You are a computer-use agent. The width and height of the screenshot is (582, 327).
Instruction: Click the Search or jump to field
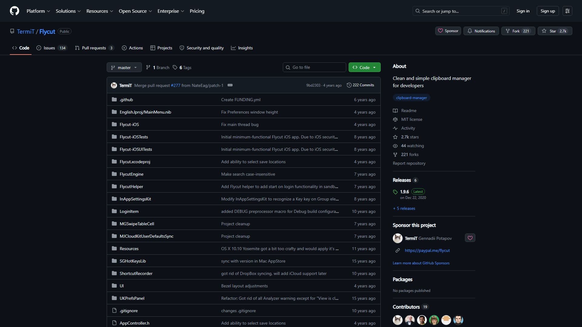pyautogui.click(x=461, y=11)
